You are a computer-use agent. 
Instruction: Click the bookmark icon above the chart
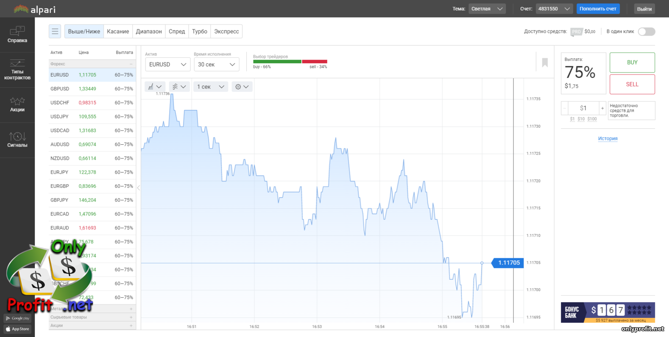pyautogui.click(x=545, y=62)
